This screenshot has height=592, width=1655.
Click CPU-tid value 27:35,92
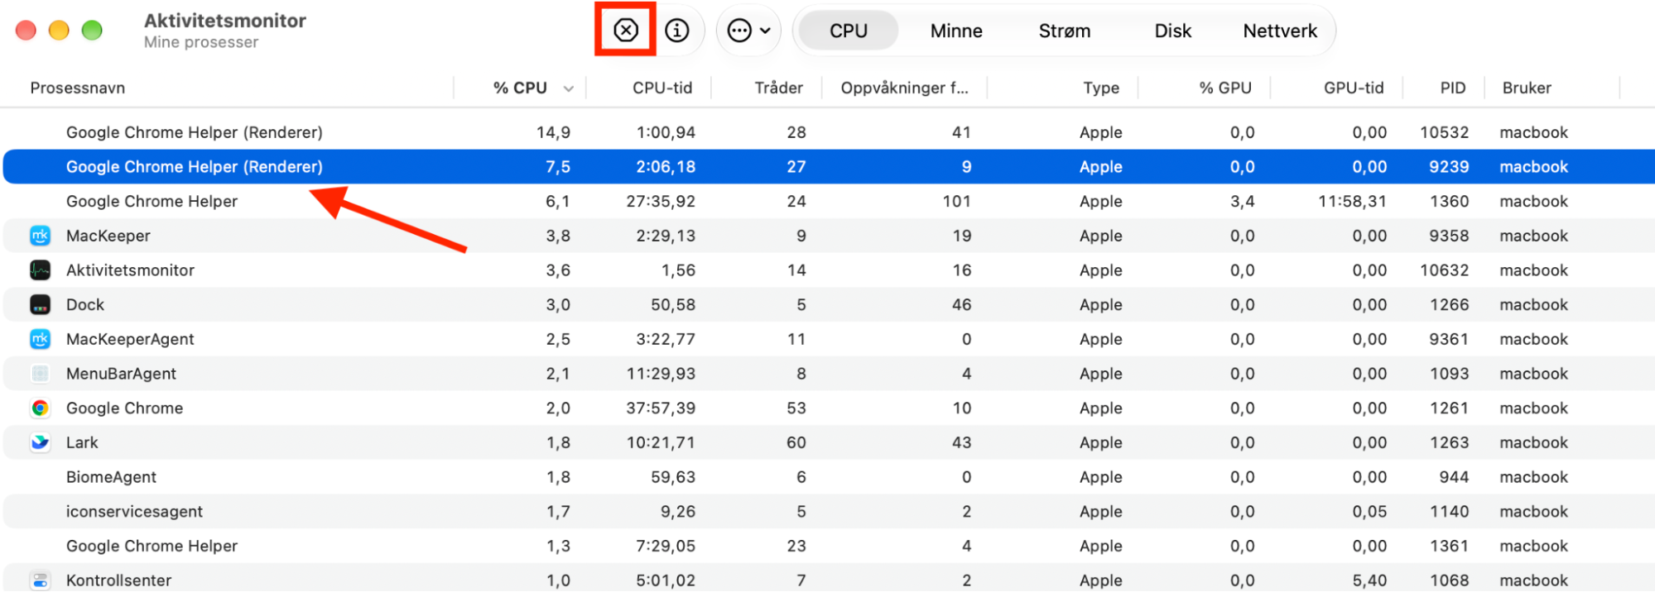pos(661,201)
